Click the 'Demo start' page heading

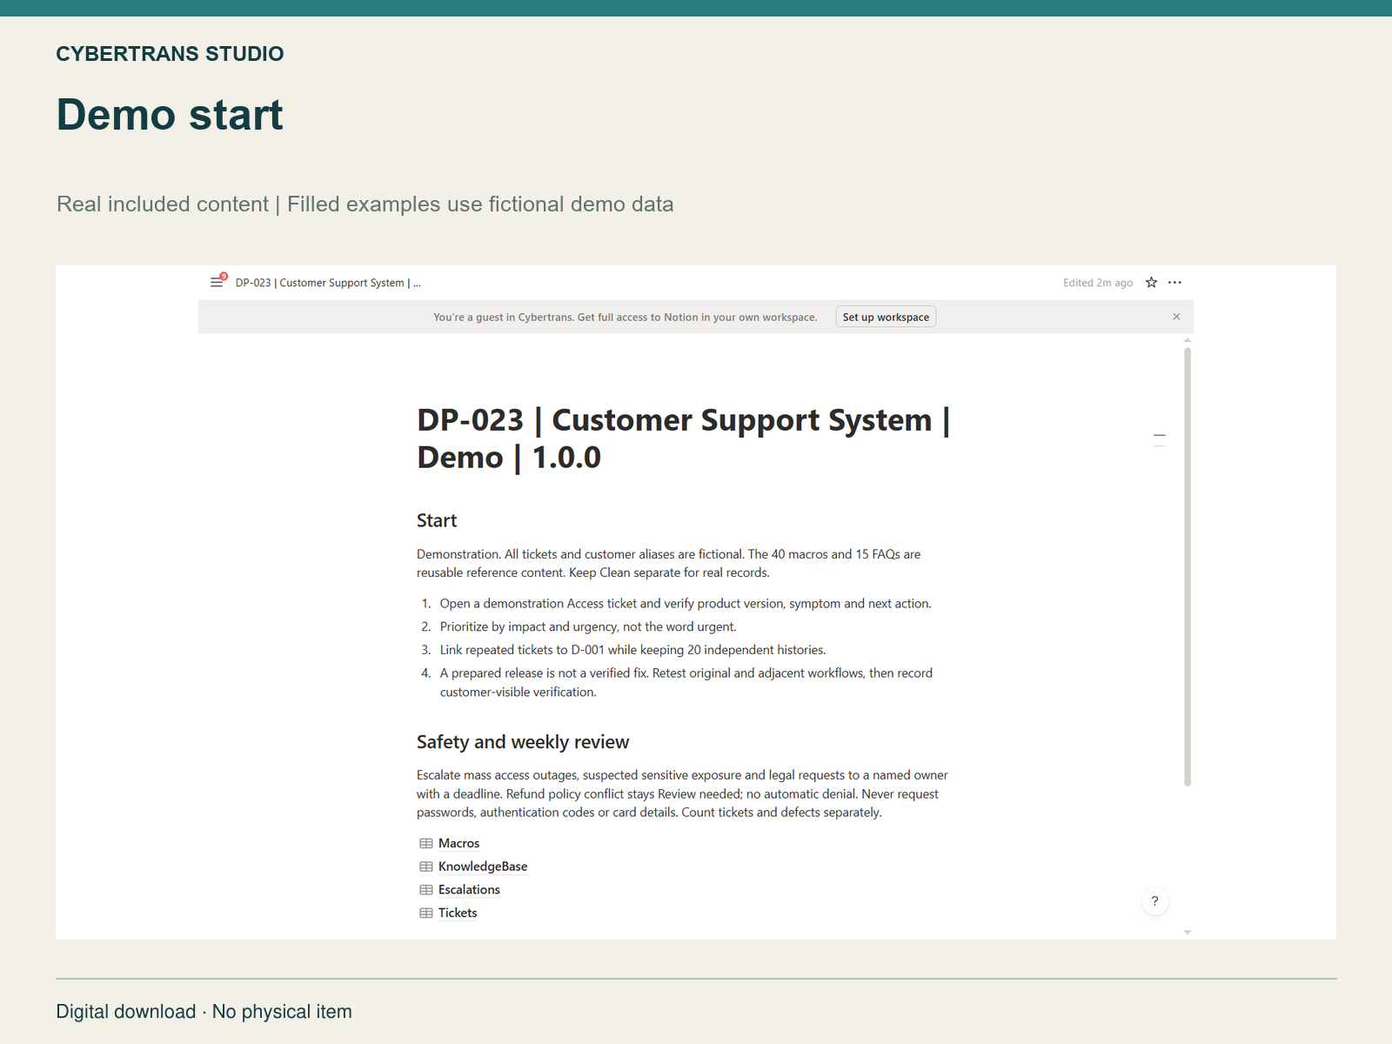170,114
